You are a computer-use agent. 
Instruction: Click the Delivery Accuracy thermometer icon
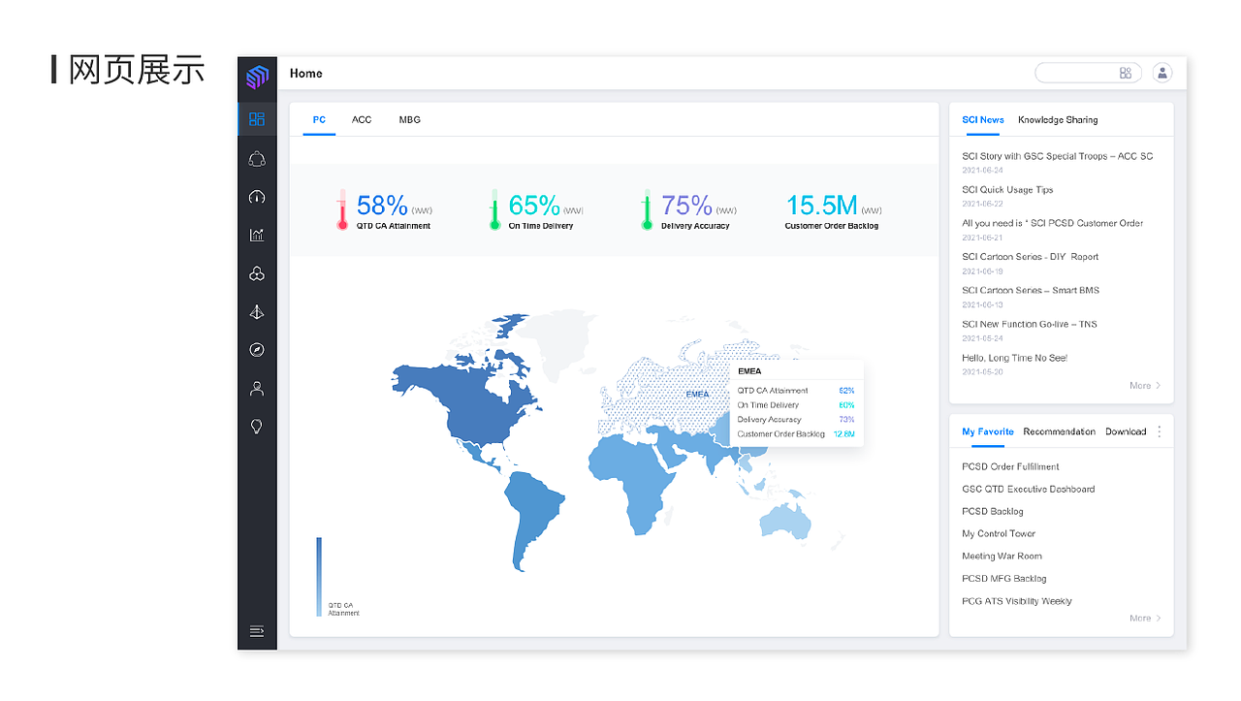[x=647, y=209]
